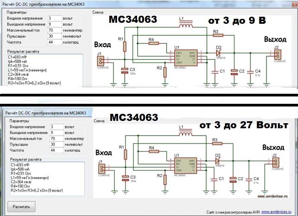Screen dimensions: 298x216
Task: Click diode D2 in lower schematic
Action: click(x=218, y=161)
